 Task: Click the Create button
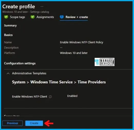(x=34, y=123)
